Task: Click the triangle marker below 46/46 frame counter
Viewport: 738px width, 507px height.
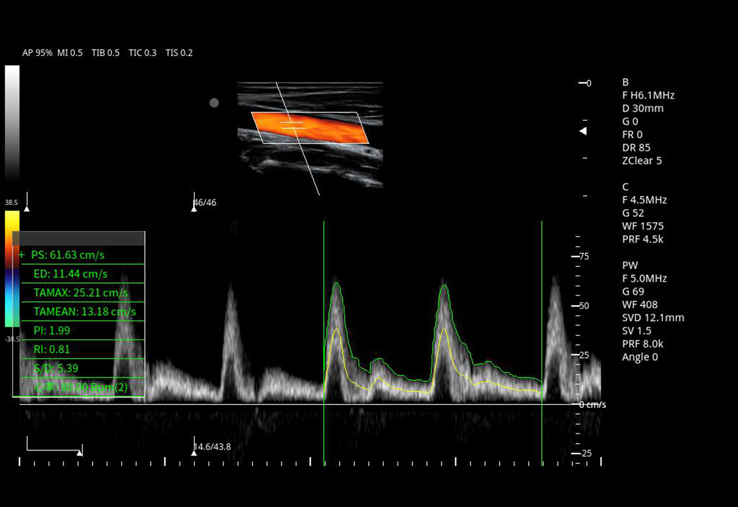Action: tap(194, 209)
